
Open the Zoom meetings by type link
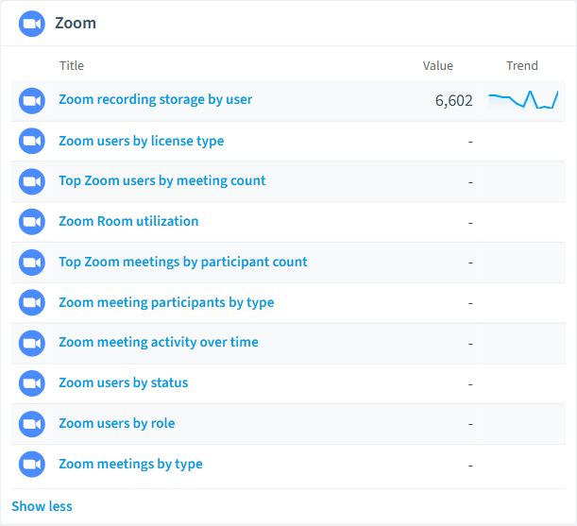tap(130, 465)
